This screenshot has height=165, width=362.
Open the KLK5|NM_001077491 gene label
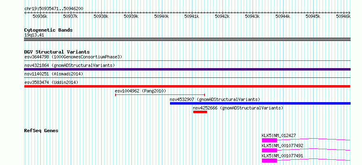[x=282, y=156]
